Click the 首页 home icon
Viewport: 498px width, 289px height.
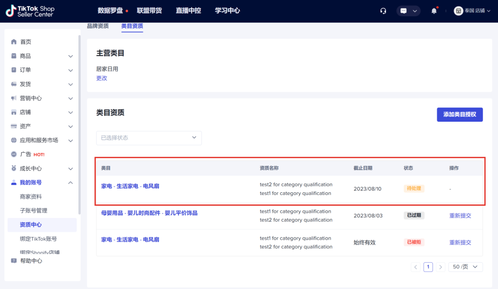[14, 41]
